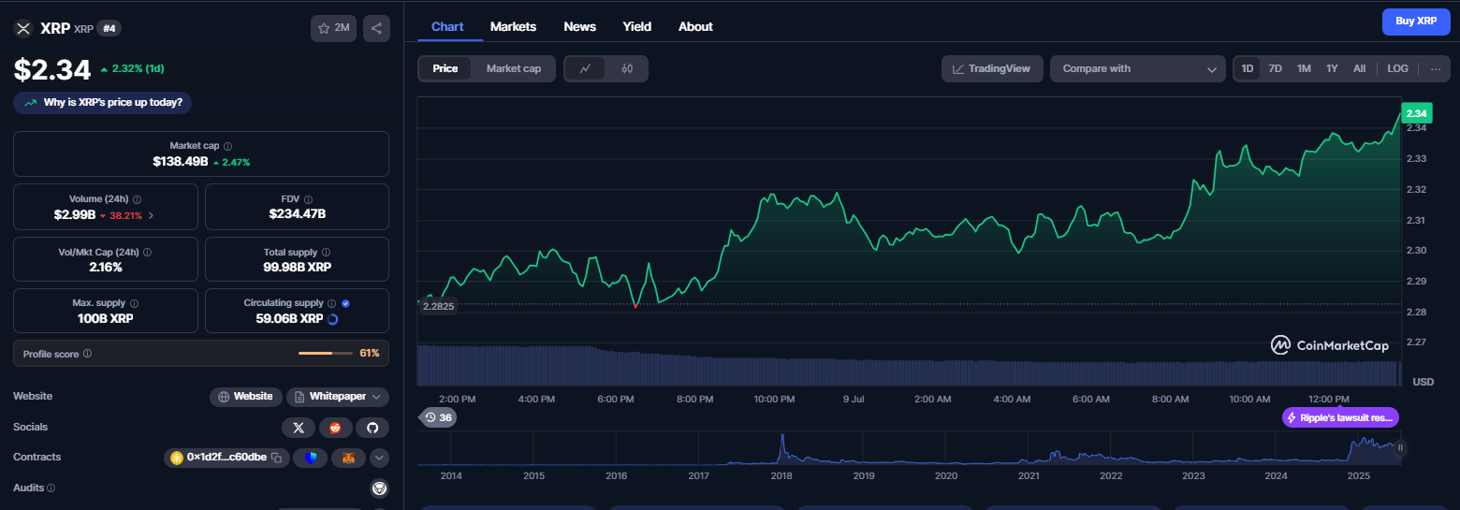Expand more contracts chevron
The image size is (1460, 510).
point(379,458)
